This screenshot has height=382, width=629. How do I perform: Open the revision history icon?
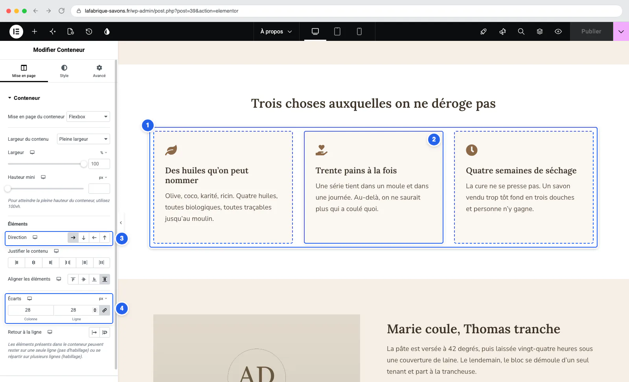tap(89, 31)
